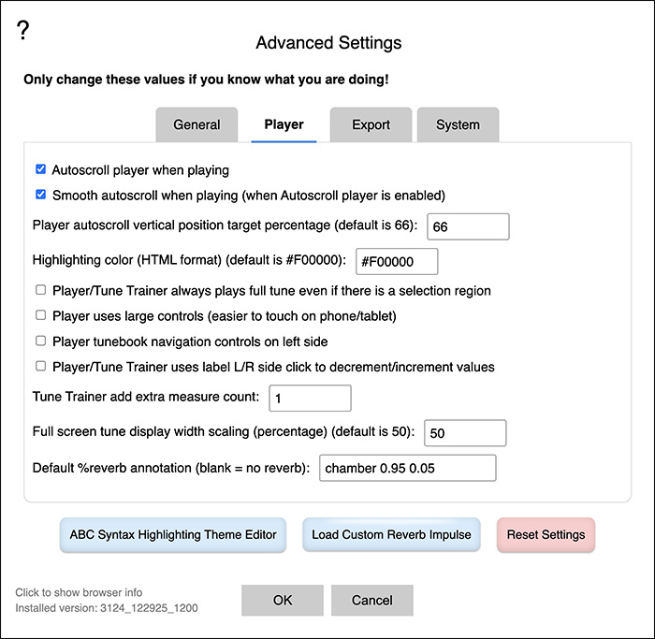
Task: Enable Player uses large controls
Action: (40, 316)
